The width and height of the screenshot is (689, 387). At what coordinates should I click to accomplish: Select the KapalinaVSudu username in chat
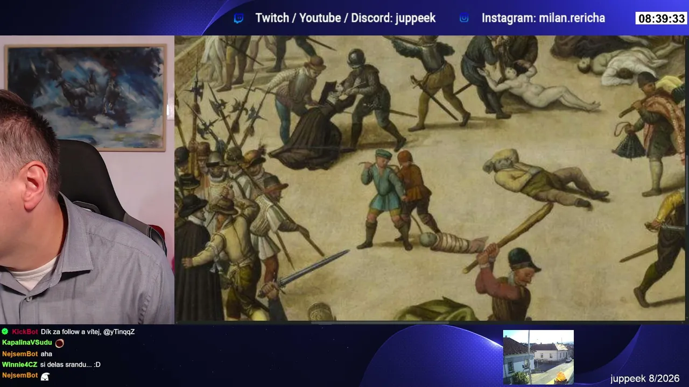click(x=27, y=342)
